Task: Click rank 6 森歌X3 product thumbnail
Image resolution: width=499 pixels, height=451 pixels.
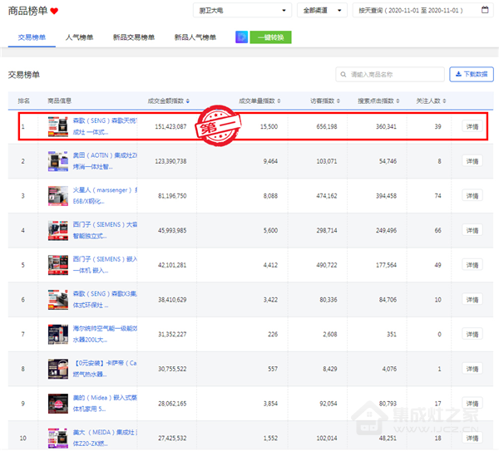Action: point(58,300)
